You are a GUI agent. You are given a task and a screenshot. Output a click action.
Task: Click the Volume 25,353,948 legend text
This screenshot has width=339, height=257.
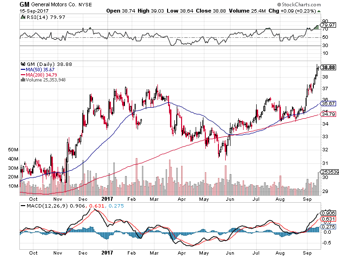click(46, 80)
